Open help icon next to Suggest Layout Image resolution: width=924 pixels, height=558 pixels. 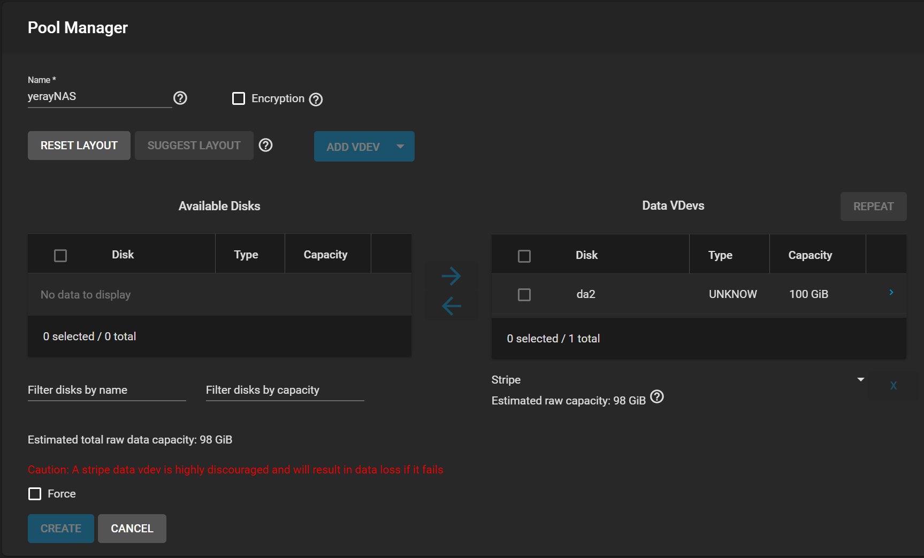(x=266, y=145)
